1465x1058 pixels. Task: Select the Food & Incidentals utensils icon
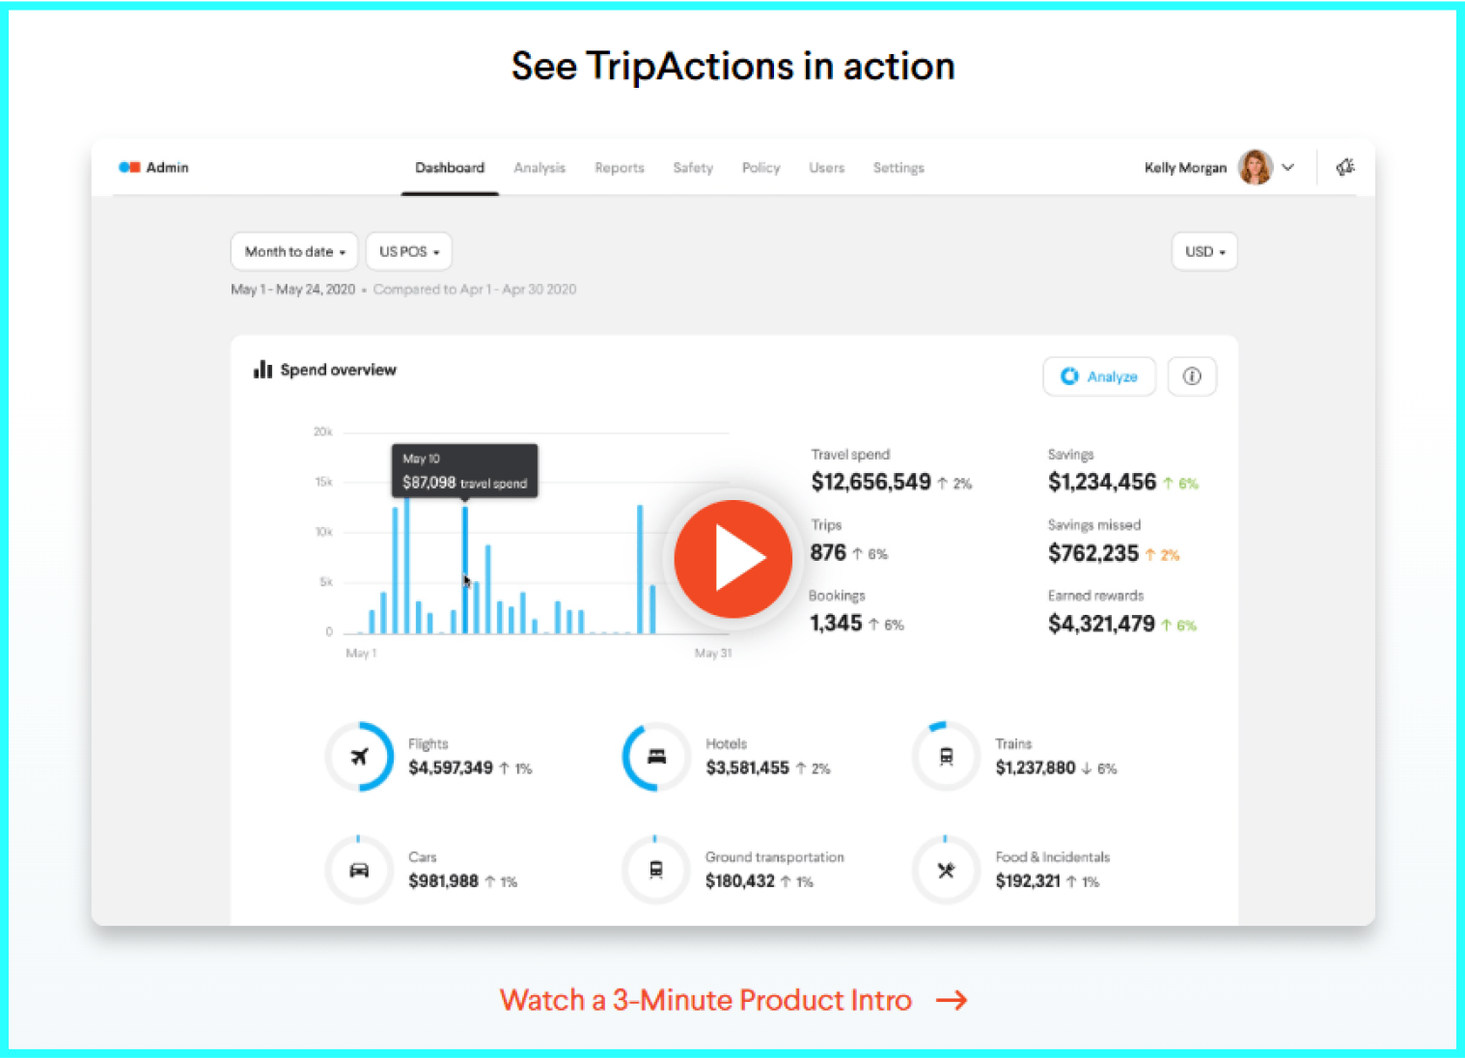(x=946, y=870)
